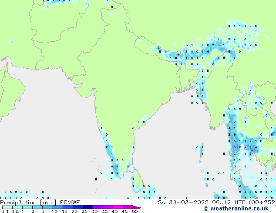The width and height of the screenshot is (276, 213).
Task: Click the '[mm]' unit label
Action: (48, 203)
